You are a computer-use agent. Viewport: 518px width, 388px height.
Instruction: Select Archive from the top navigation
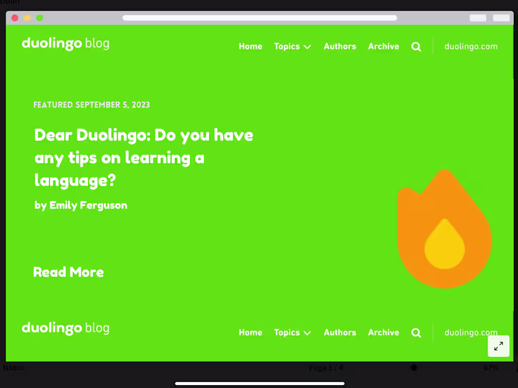383,47
